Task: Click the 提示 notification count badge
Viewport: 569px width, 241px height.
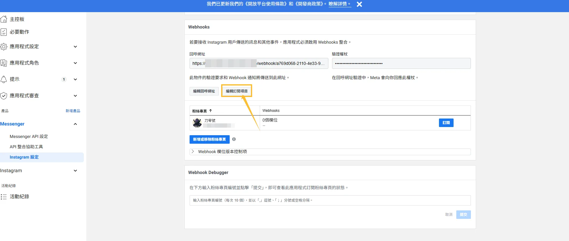Action: click(64, 79)
